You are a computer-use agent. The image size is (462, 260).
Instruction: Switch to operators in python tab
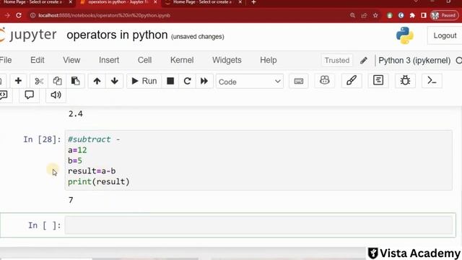coord(118,2)
